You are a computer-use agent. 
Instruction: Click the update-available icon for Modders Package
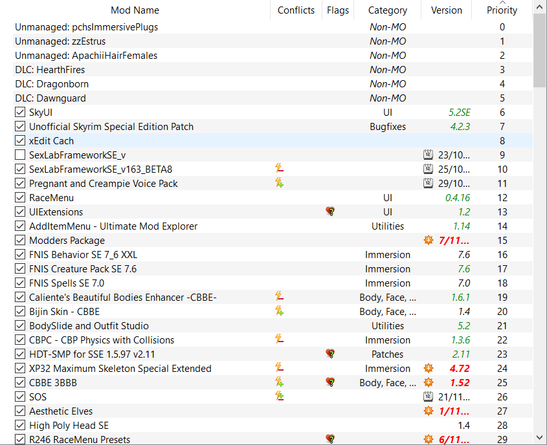click(429, 240)
